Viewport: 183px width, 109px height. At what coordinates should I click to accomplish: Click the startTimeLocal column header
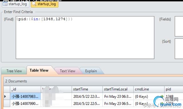click(118, 89)
